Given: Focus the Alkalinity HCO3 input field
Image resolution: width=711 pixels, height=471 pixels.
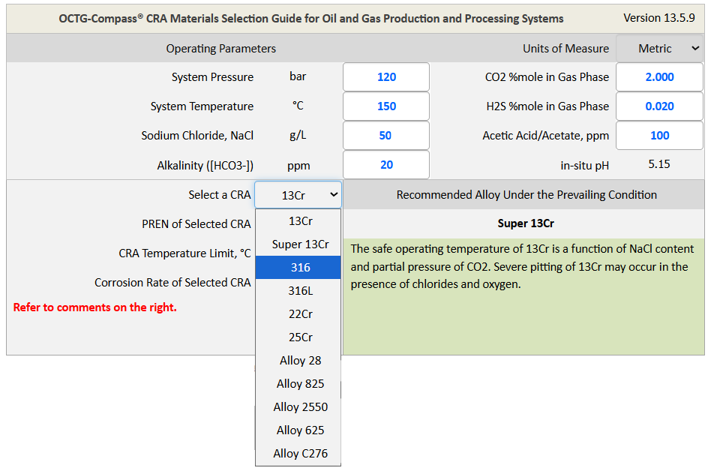Looking at the screenshot, I should (x=385, y=165).
